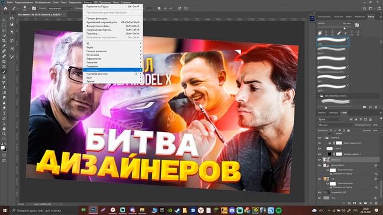The height and width of the screenshot is (215, 383).
Task: Delete the layer with the Layers panel trash icon
Action: (376, 203)
